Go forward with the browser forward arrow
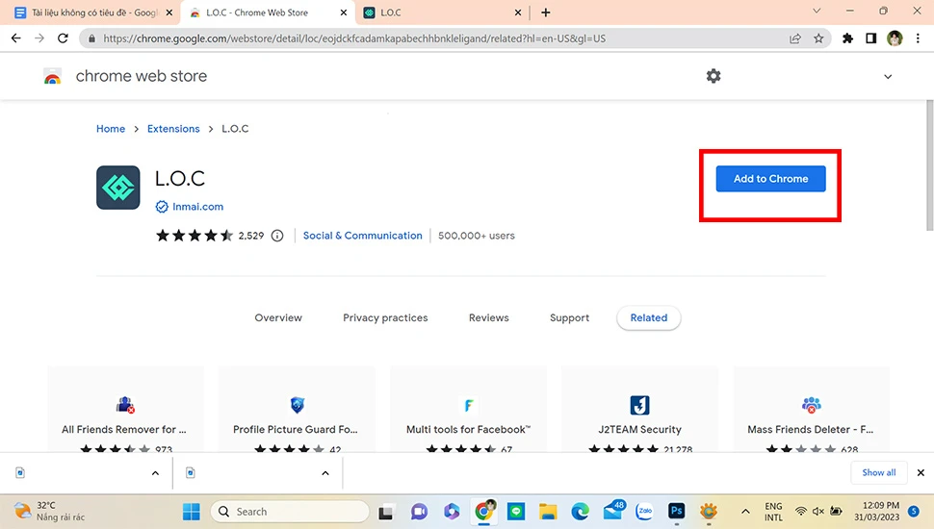This screenshot has width=934, height=529. tap(39, 38)
